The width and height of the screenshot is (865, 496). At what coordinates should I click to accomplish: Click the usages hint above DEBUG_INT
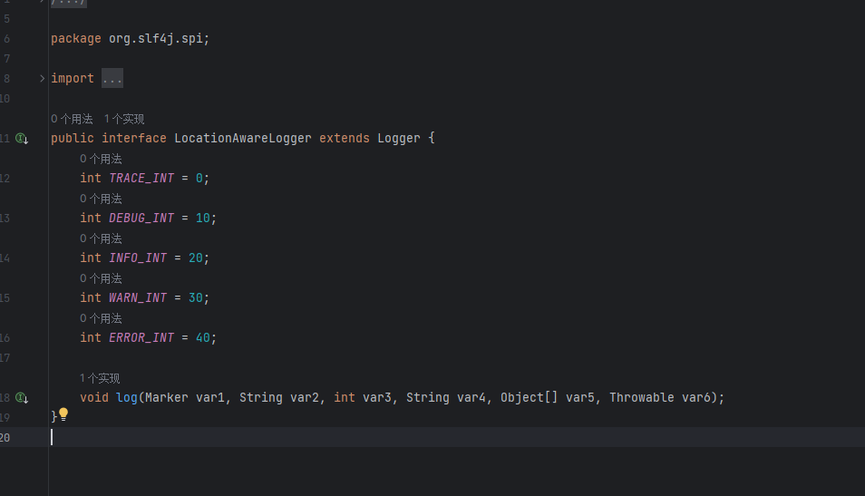tap(101, 199)
